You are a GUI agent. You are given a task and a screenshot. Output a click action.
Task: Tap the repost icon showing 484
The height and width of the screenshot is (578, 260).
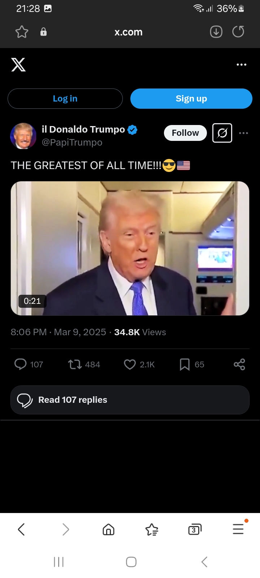click(75, 364)
